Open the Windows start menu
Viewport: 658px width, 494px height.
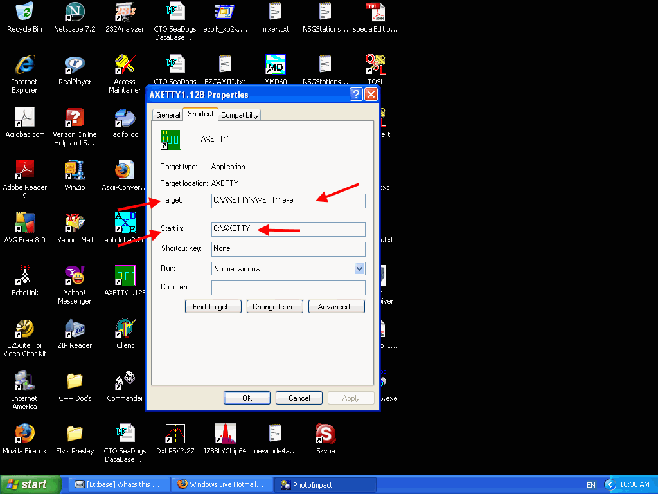coord(31,484)
